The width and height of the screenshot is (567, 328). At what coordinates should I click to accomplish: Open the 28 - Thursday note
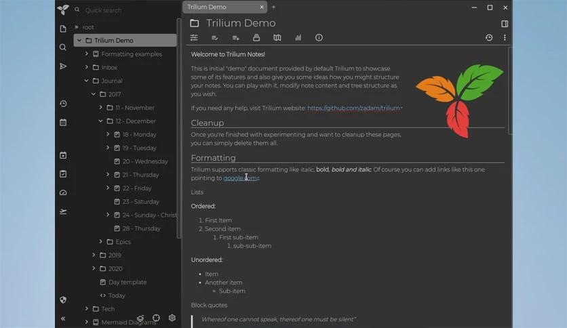click(x=141, y=228)
